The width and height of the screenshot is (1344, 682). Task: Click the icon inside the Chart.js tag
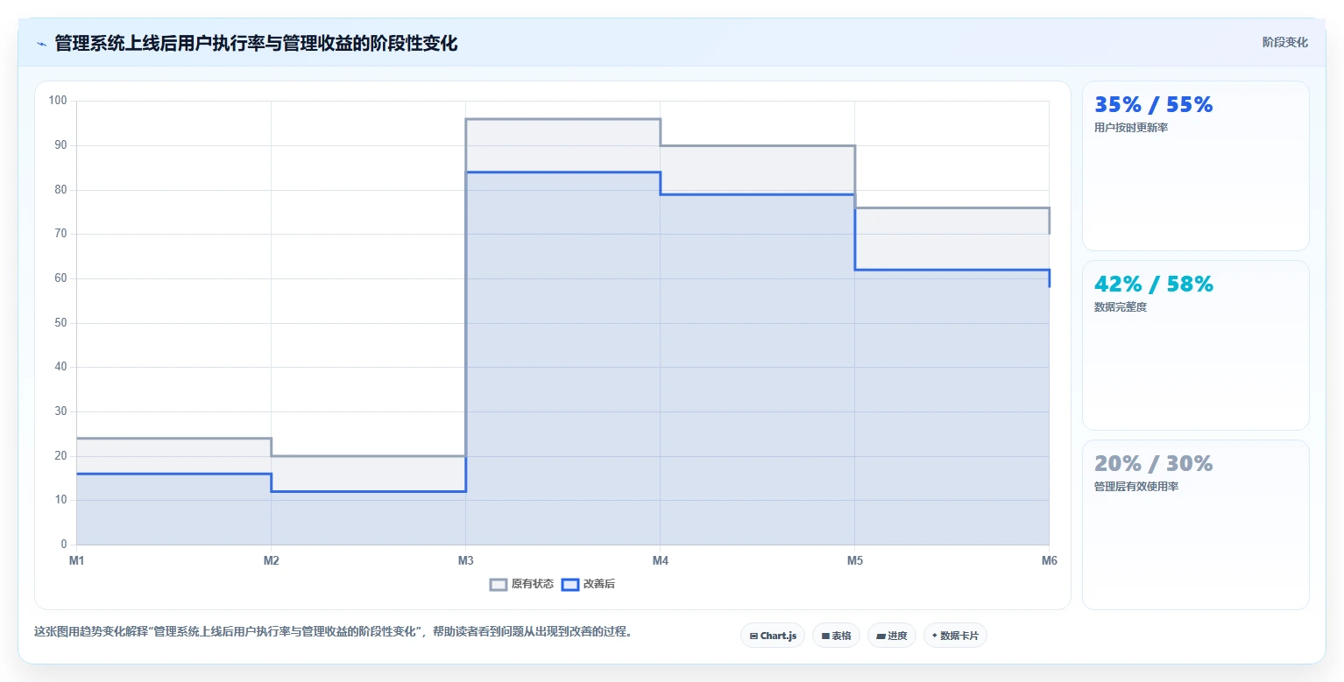(753, 636)
